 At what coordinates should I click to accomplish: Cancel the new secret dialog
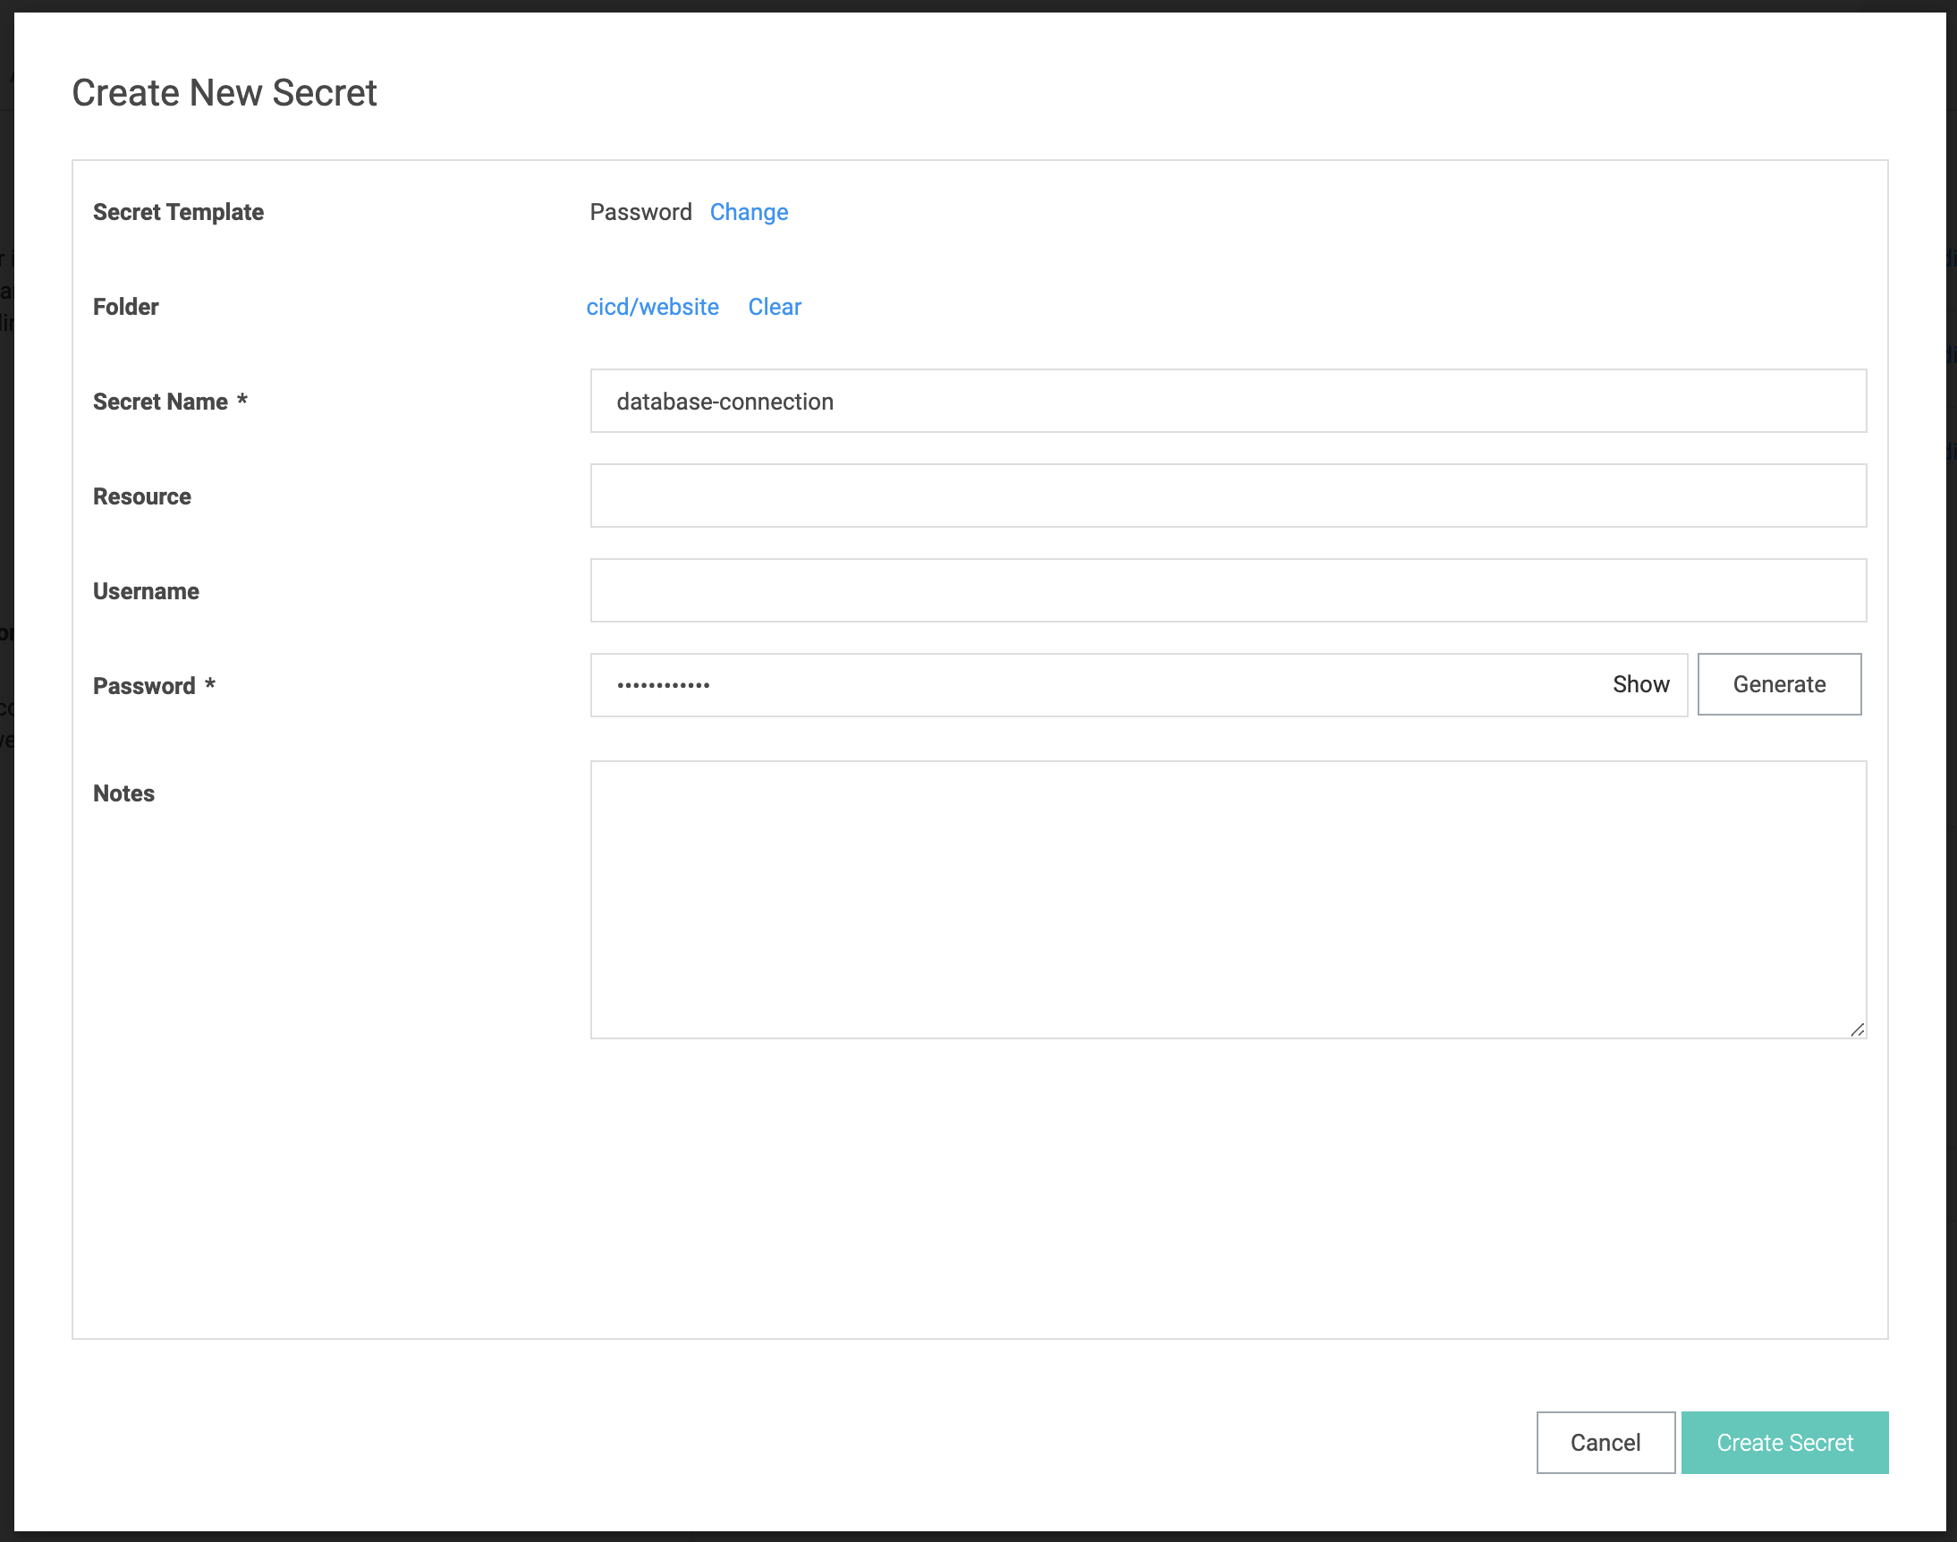[1605, 1442]
